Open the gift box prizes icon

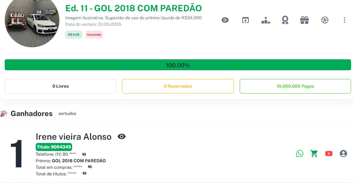click(x=304, y=20)
